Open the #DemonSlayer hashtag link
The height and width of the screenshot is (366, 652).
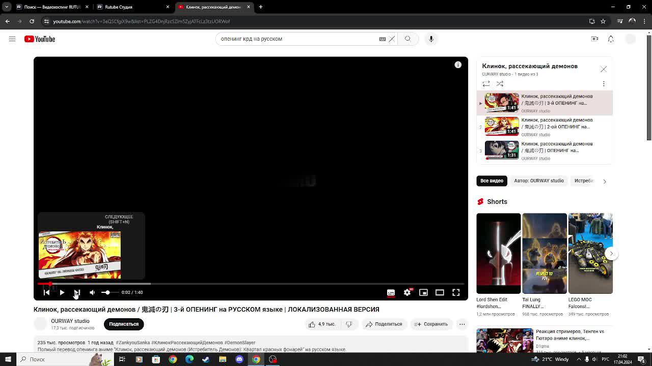240,343
